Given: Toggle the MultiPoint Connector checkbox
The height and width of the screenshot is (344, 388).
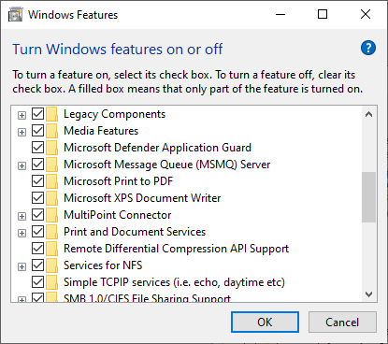Looking at the screenshot, I should (x=37, y=215).
